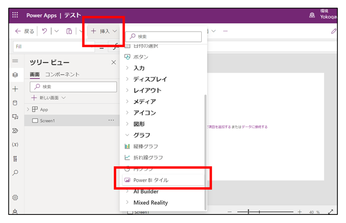The width and height of the screenshot is (346, 223).
Task: Zoom in with the plus button
Action: [300, 212]
